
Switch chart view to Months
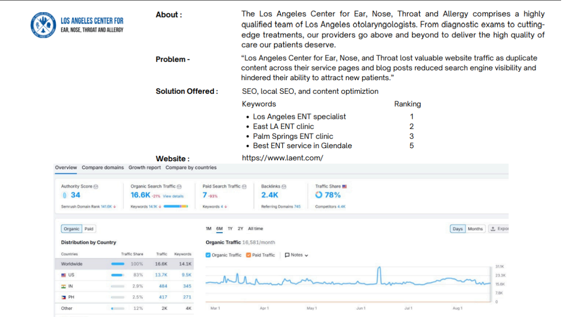click(x=475, y=229)
